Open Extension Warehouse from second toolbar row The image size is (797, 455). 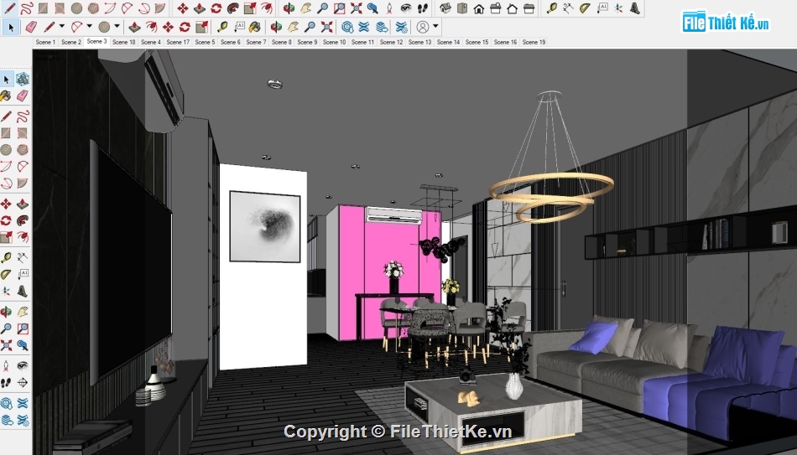point(363,27)
